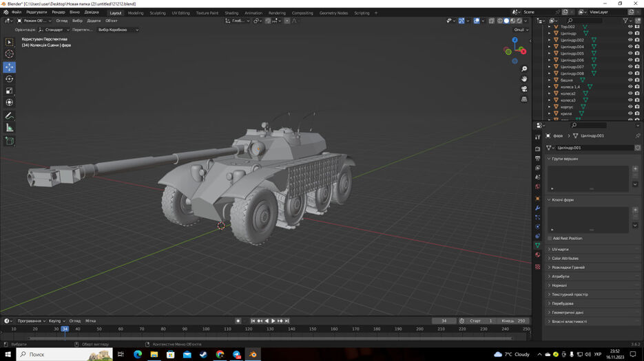Open the Додати viewport menu
The image size is (644, 361).
click(94, 21)
